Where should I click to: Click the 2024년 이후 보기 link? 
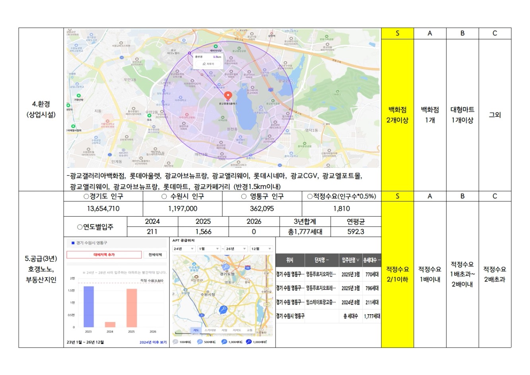(x=153, y=342)
